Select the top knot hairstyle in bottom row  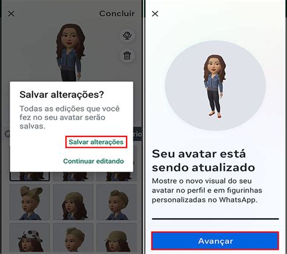pos(73,238)
